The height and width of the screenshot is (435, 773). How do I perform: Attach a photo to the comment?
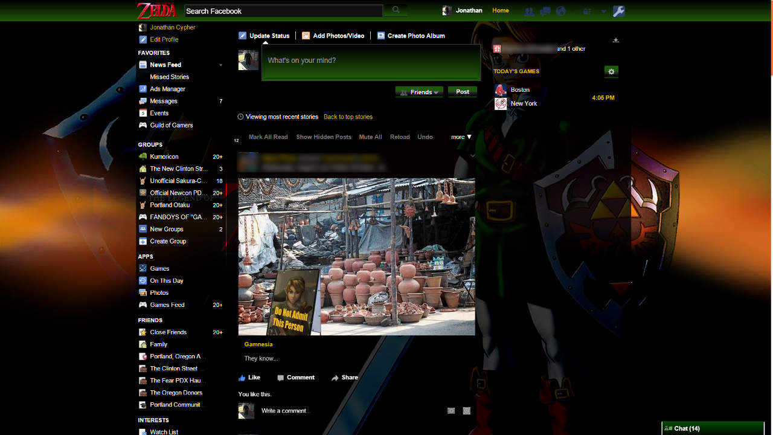tap(451, 411)
